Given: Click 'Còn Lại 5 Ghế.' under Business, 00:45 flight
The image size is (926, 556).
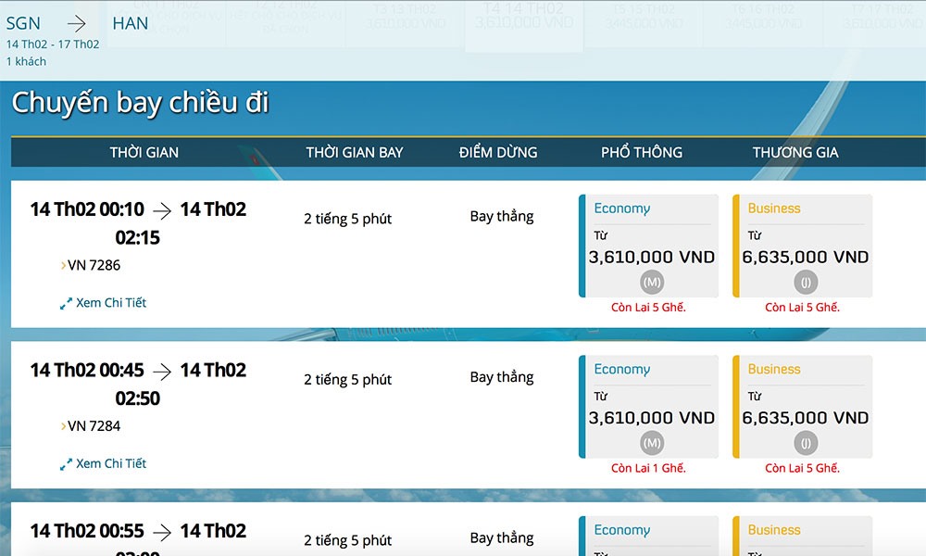Looking at the screenshot, I should click(x=802, y=468).
